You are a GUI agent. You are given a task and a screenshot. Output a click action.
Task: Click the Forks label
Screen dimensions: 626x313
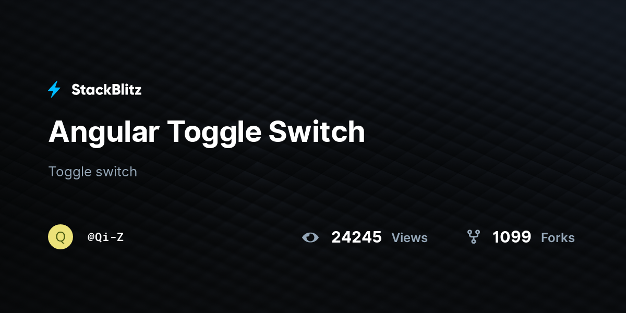[x=558, y=238]
